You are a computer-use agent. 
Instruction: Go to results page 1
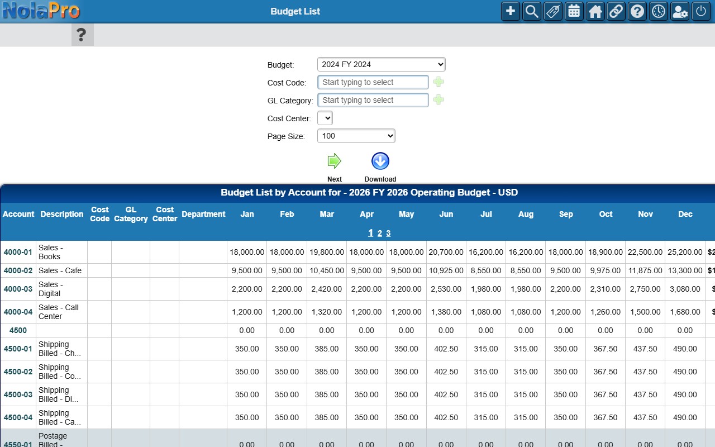coord(370,233)
